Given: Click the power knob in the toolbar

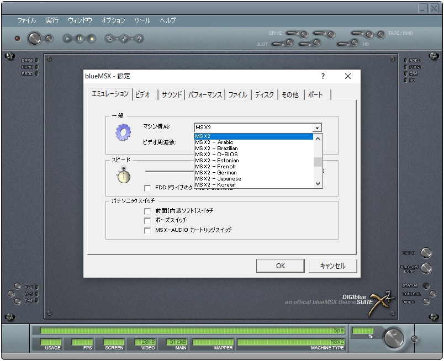Looking at the screenshot, I should click(x=34, y=39).
